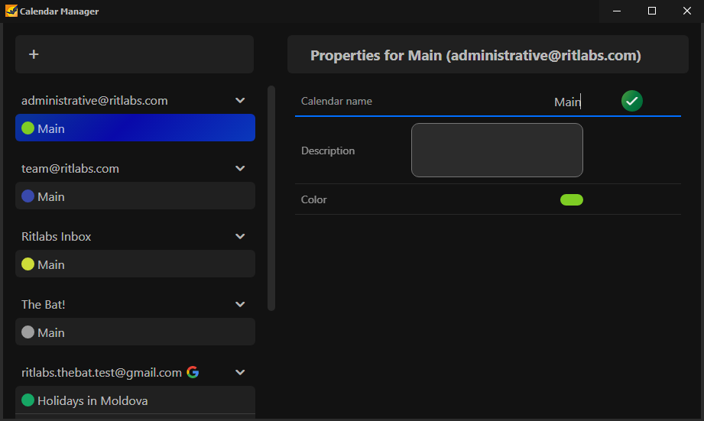Click the Google logo beside gmail account
The image size is (704, 421).
193,372
